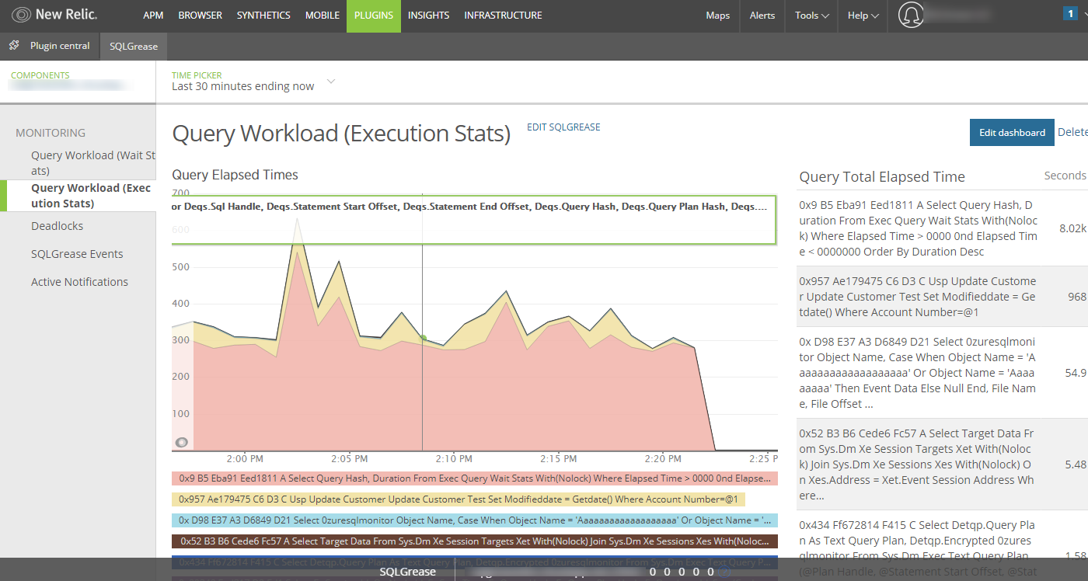Switch to the MOBILE section
This screenshot has height=581, width=1088.
323,16
